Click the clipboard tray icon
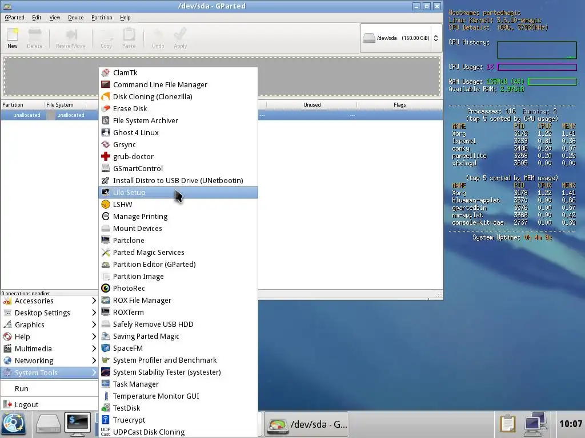This screenshot has width=585, height=438. pos(507,424)
